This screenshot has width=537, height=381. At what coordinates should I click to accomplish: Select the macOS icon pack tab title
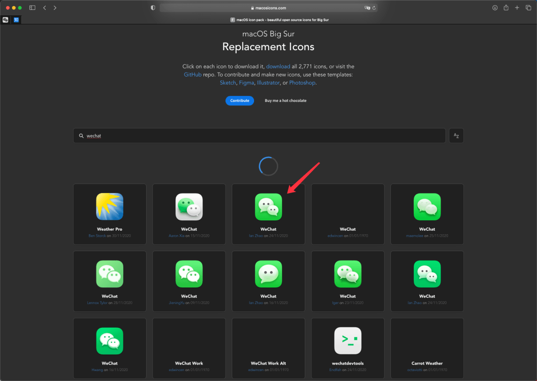(x=282, y=20)
